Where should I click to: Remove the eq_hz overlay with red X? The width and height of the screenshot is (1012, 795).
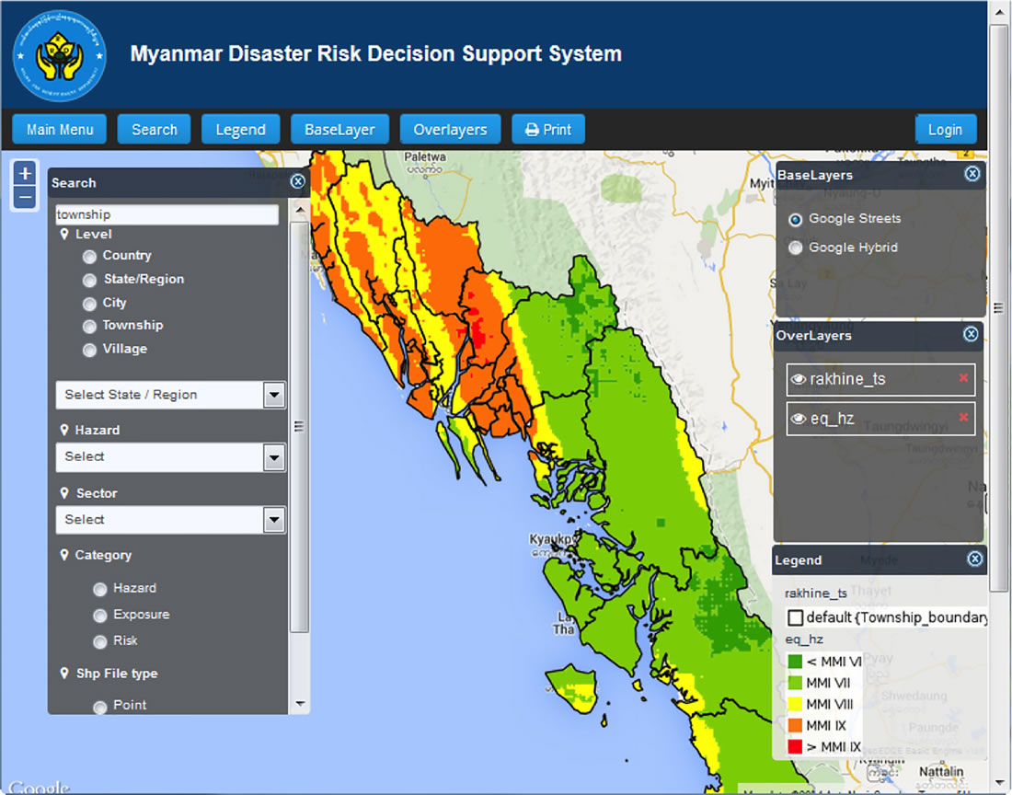coord(963,418)
